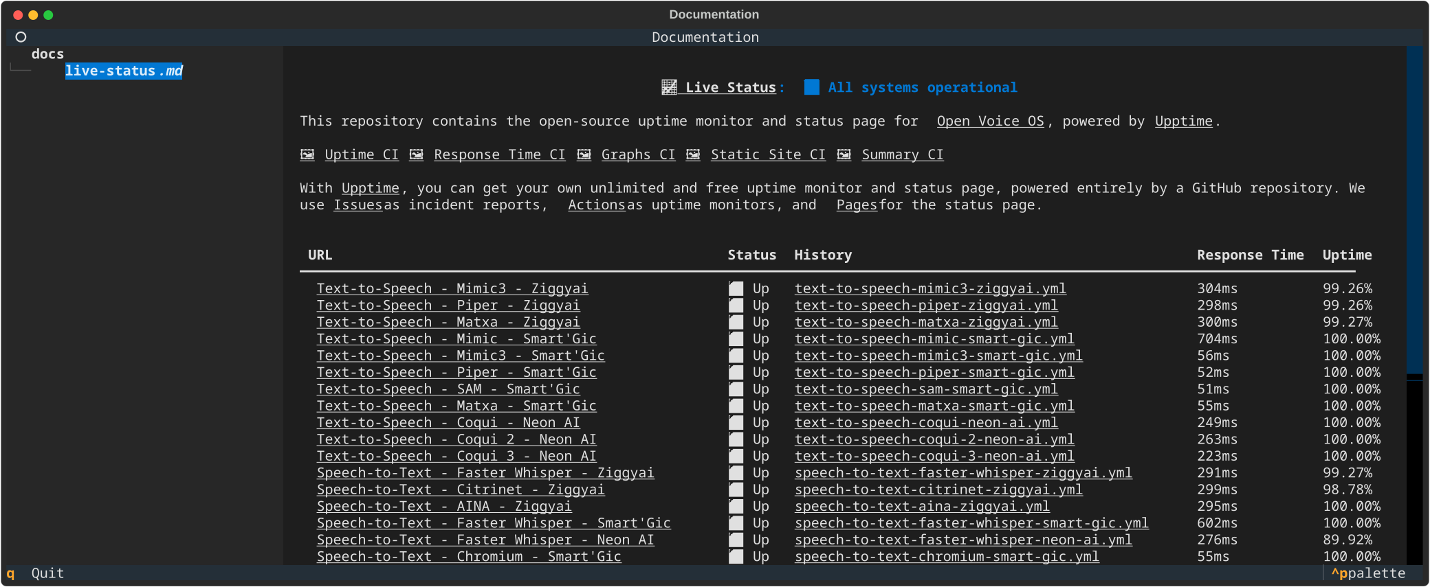1430x587 pixels.
Task: Click the status icon in the AINA - Ziggyai row
Action: [x=736, y=507]
